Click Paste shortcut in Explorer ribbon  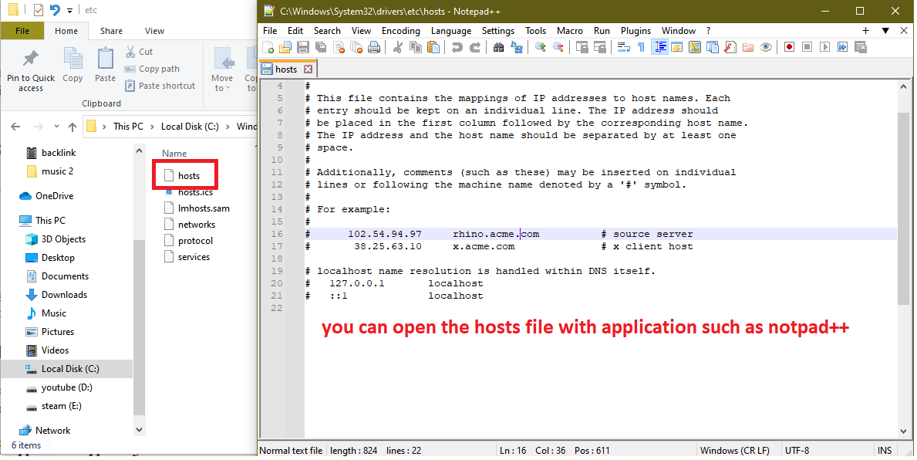tap(160, 86)
